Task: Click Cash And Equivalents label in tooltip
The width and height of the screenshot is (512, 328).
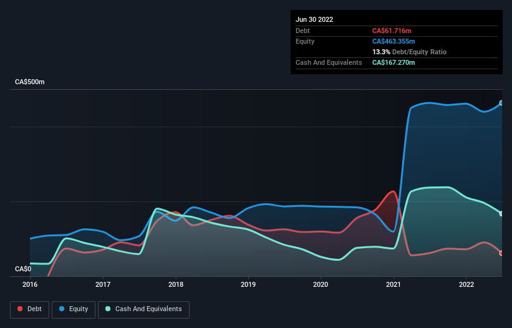Action: 329,62
